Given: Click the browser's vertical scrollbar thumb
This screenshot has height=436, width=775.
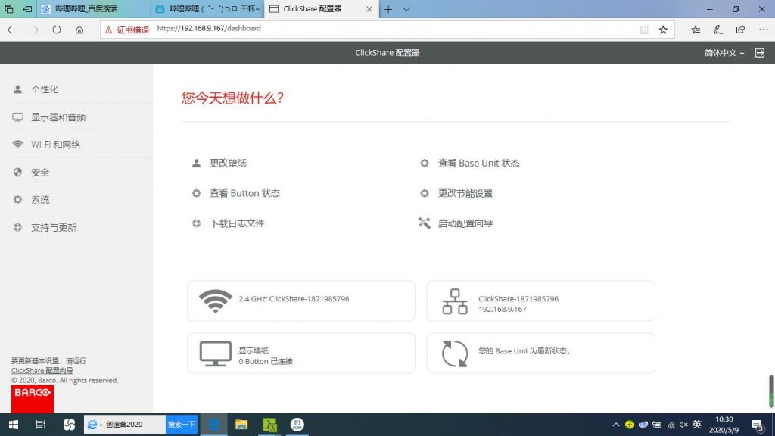Looking at the screenshot, I should pos(770,391).
